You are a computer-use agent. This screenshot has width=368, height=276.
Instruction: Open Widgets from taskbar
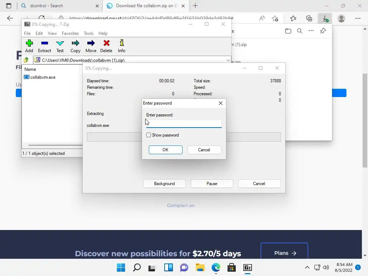click(x=168, y=267)
